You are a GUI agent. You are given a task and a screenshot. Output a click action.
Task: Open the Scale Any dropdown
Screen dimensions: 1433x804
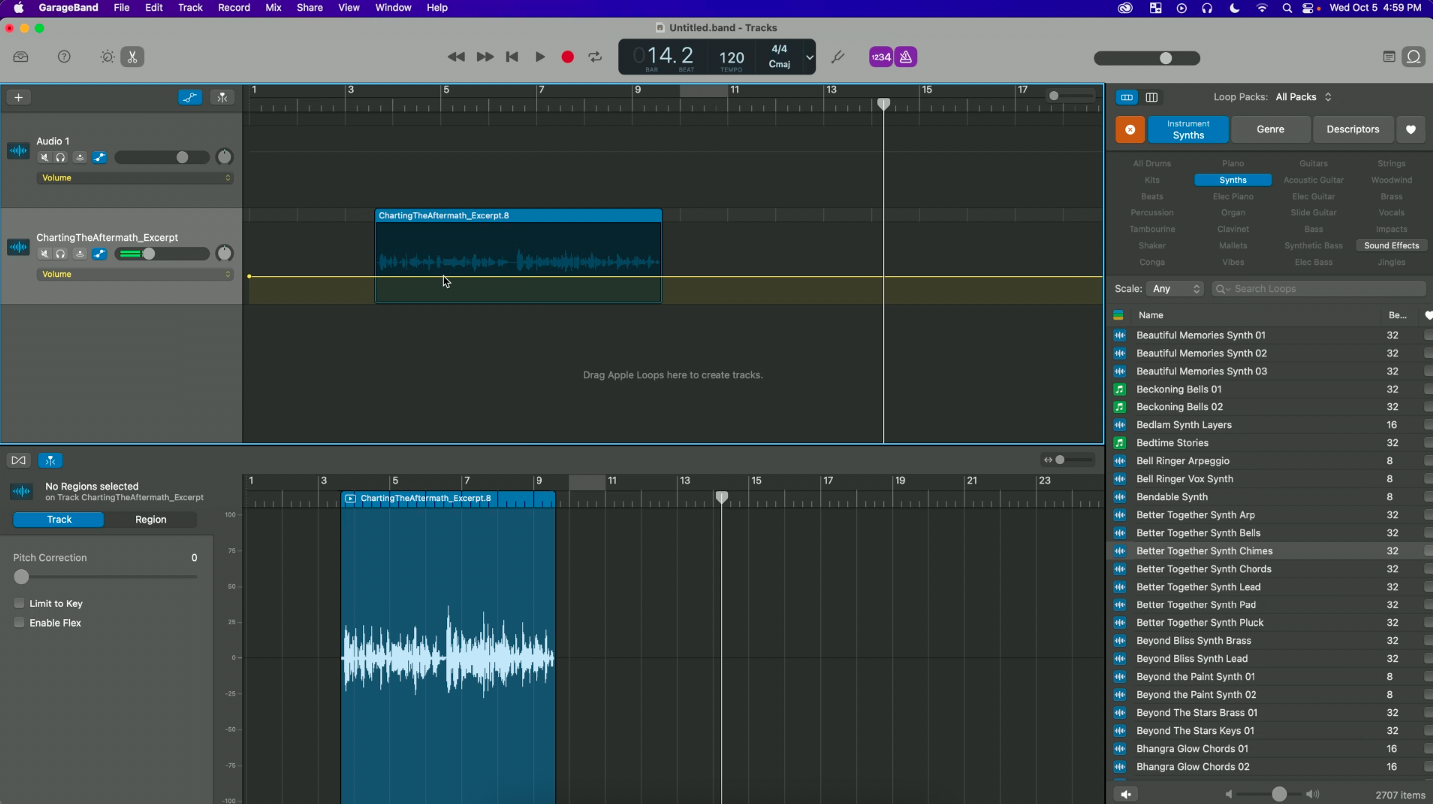pyautogui.click(x=1175, y=289)
